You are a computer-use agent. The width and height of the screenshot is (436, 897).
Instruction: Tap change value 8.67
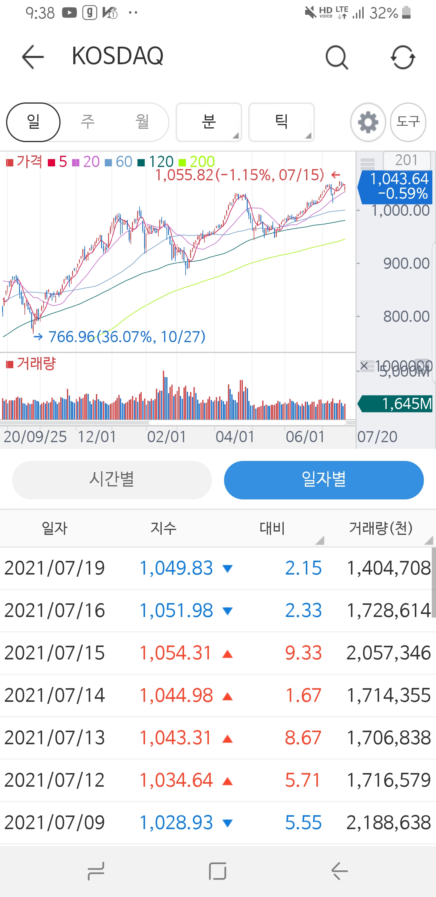point(303,738)
